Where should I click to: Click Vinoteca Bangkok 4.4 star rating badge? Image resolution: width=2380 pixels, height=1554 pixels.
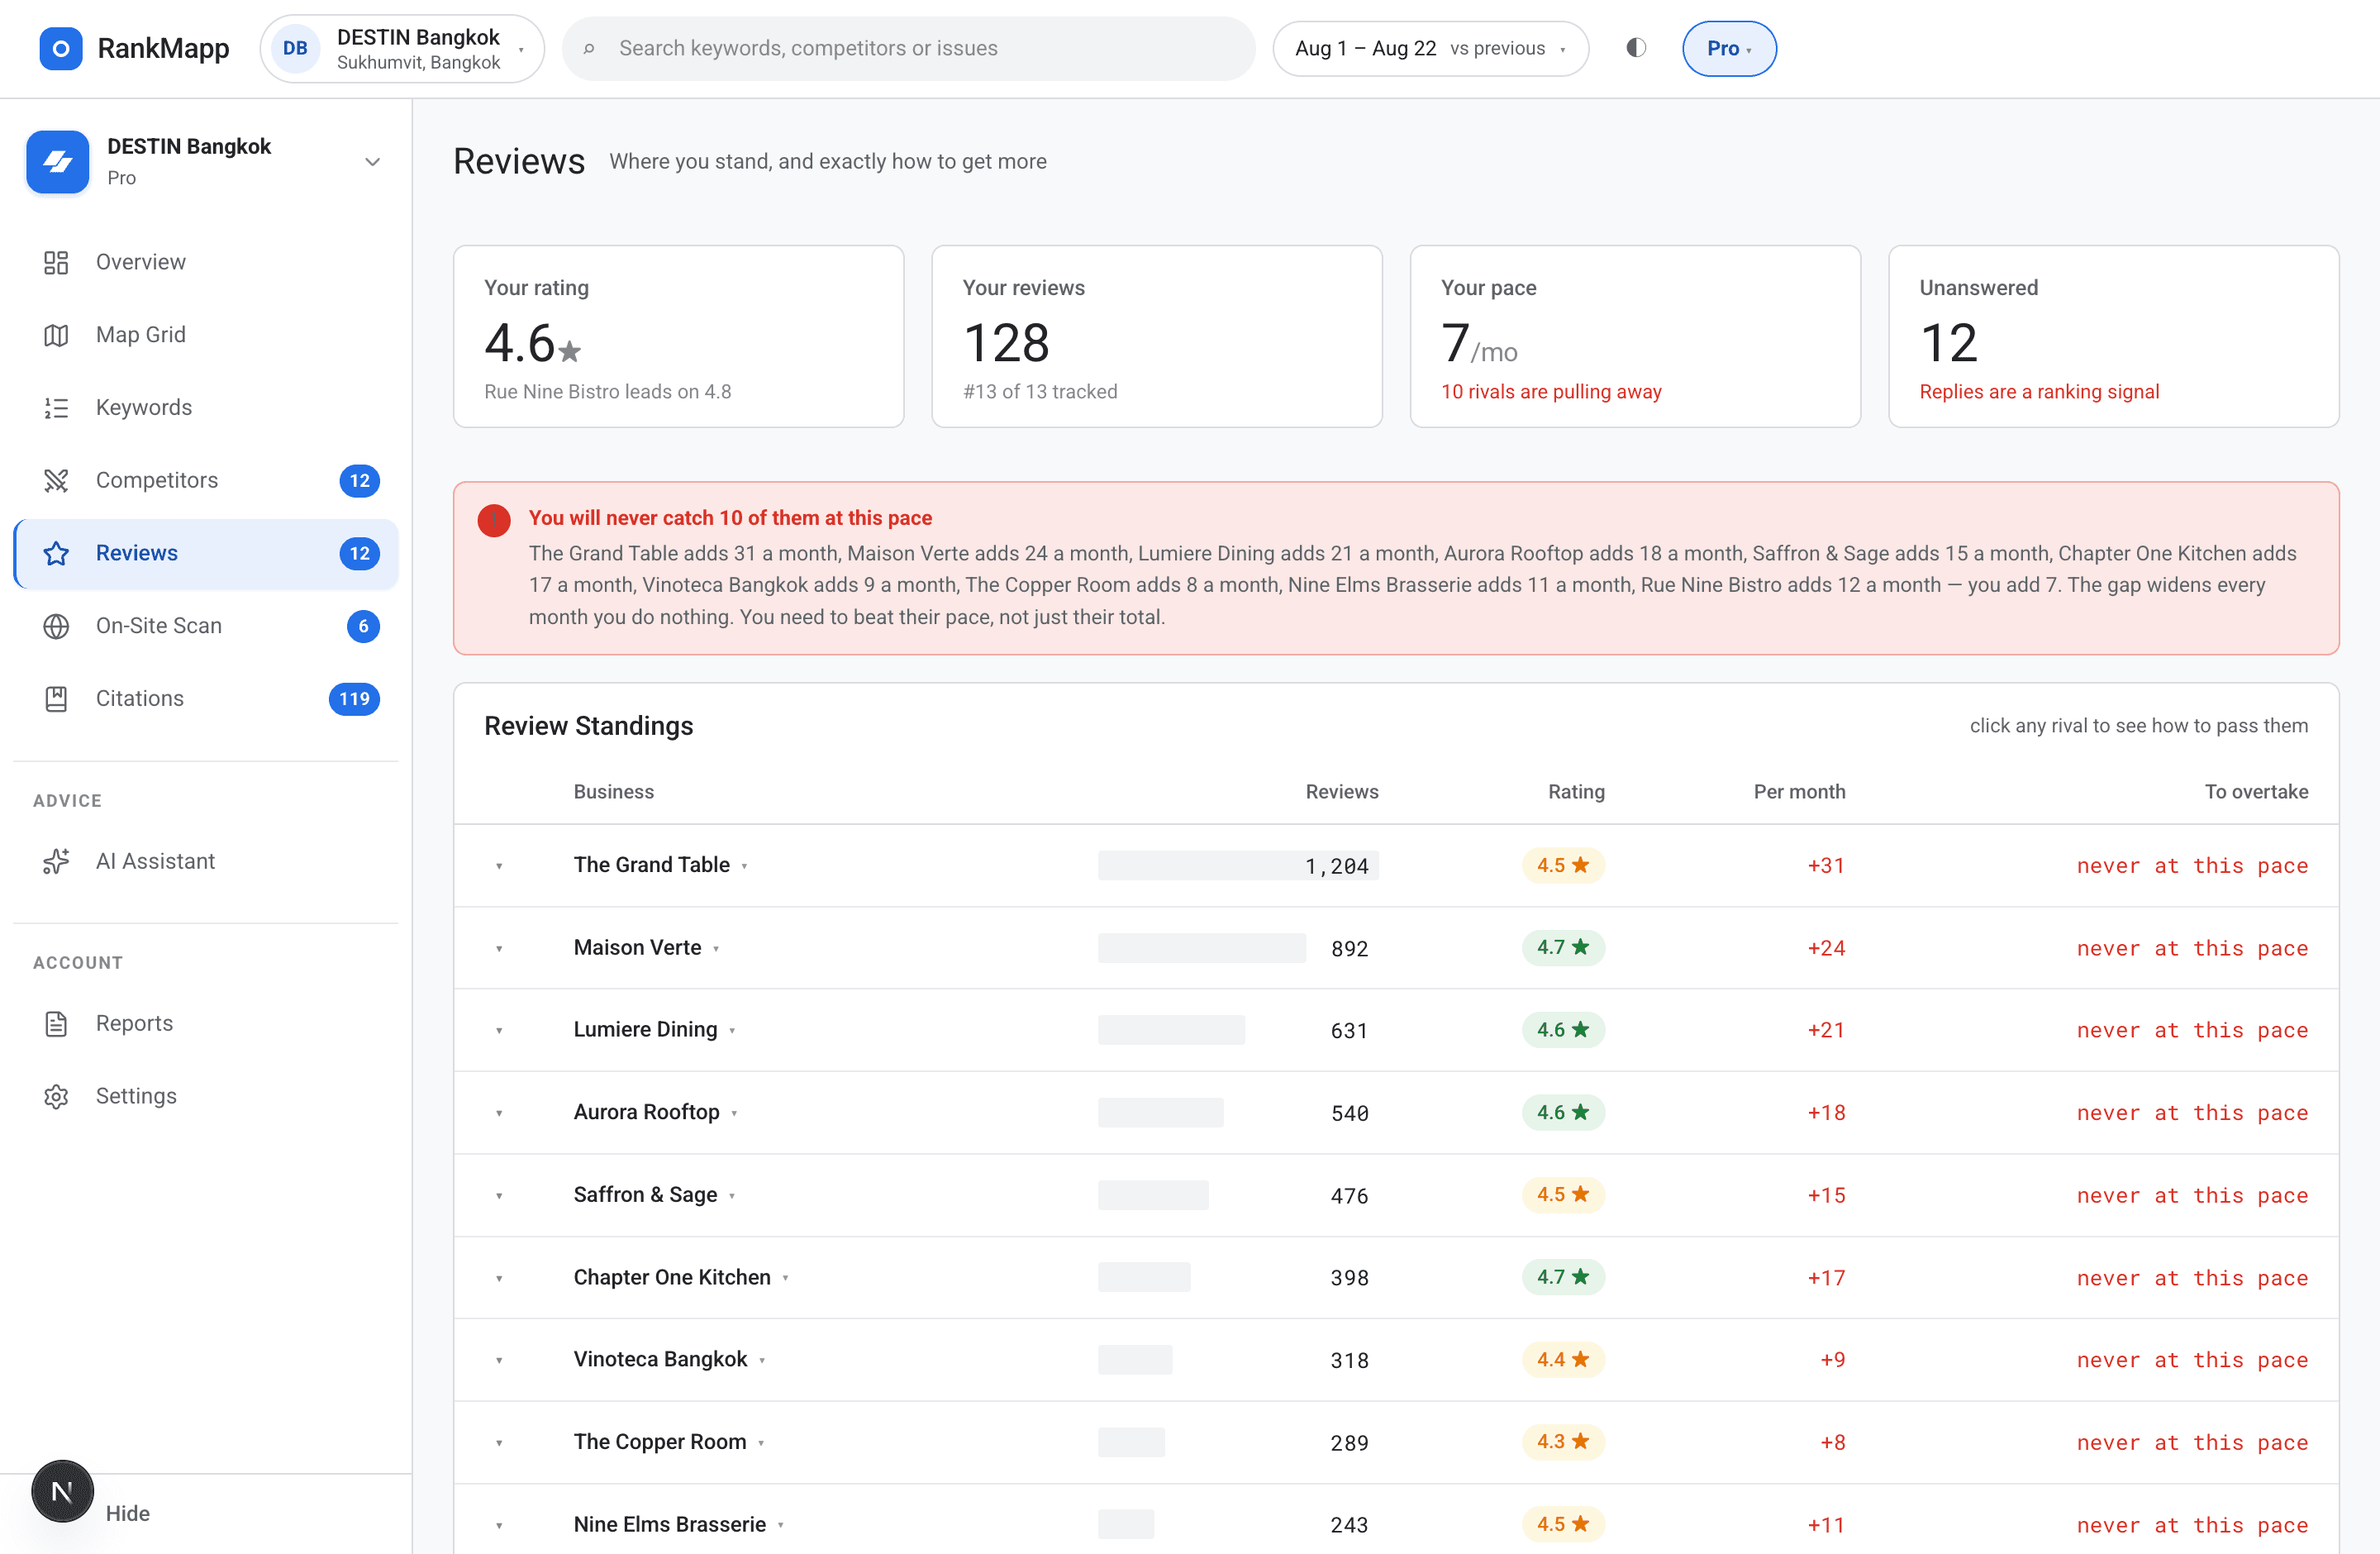pos(1563,1359)
